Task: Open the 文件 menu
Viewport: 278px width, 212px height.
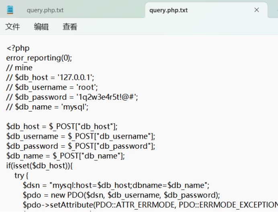Action: click(x=12, y=27)
